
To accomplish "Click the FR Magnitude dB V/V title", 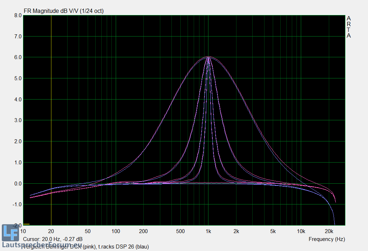I will click(x=64, y=11).
